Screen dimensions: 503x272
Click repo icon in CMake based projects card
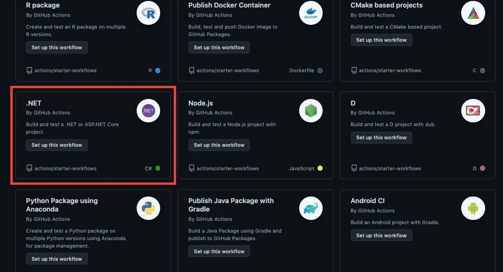354,70
